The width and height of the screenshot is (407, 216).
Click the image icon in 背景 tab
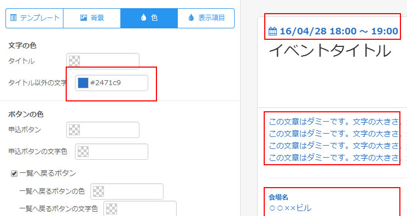coord(84,18)
